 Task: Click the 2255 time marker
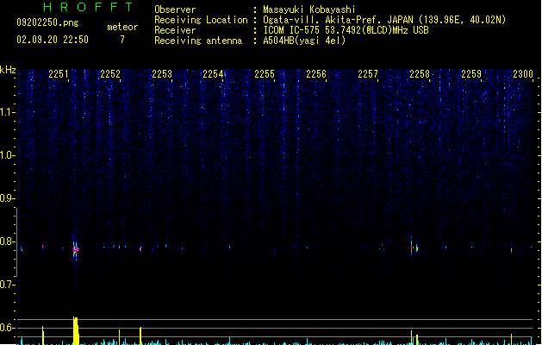[265, 74]
